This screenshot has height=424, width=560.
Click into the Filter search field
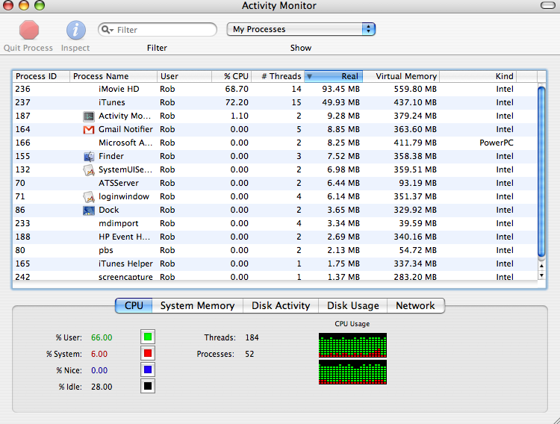pyautogui.click(x=158, y=30)
